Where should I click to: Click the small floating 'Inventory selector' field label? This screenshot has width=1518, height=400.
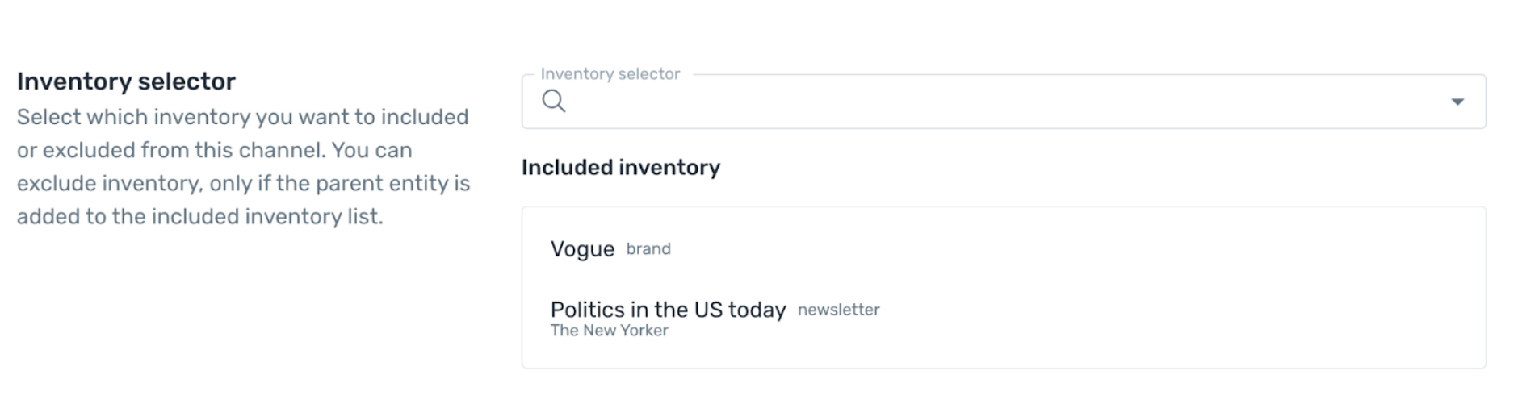(x=610, y=74)
